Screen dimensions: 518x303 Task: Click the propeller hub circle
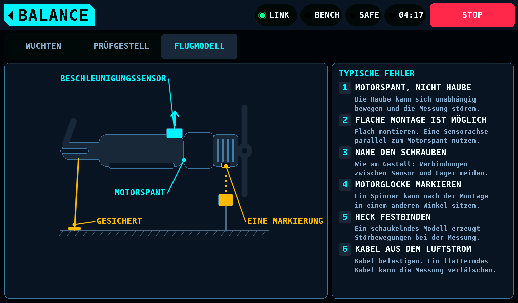[x=244, y=150]
